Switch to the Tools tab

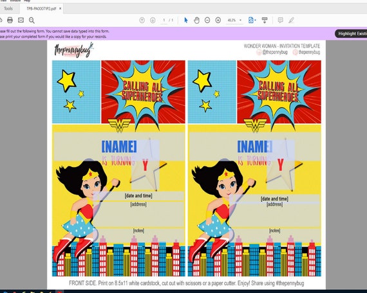coord(8,8)
